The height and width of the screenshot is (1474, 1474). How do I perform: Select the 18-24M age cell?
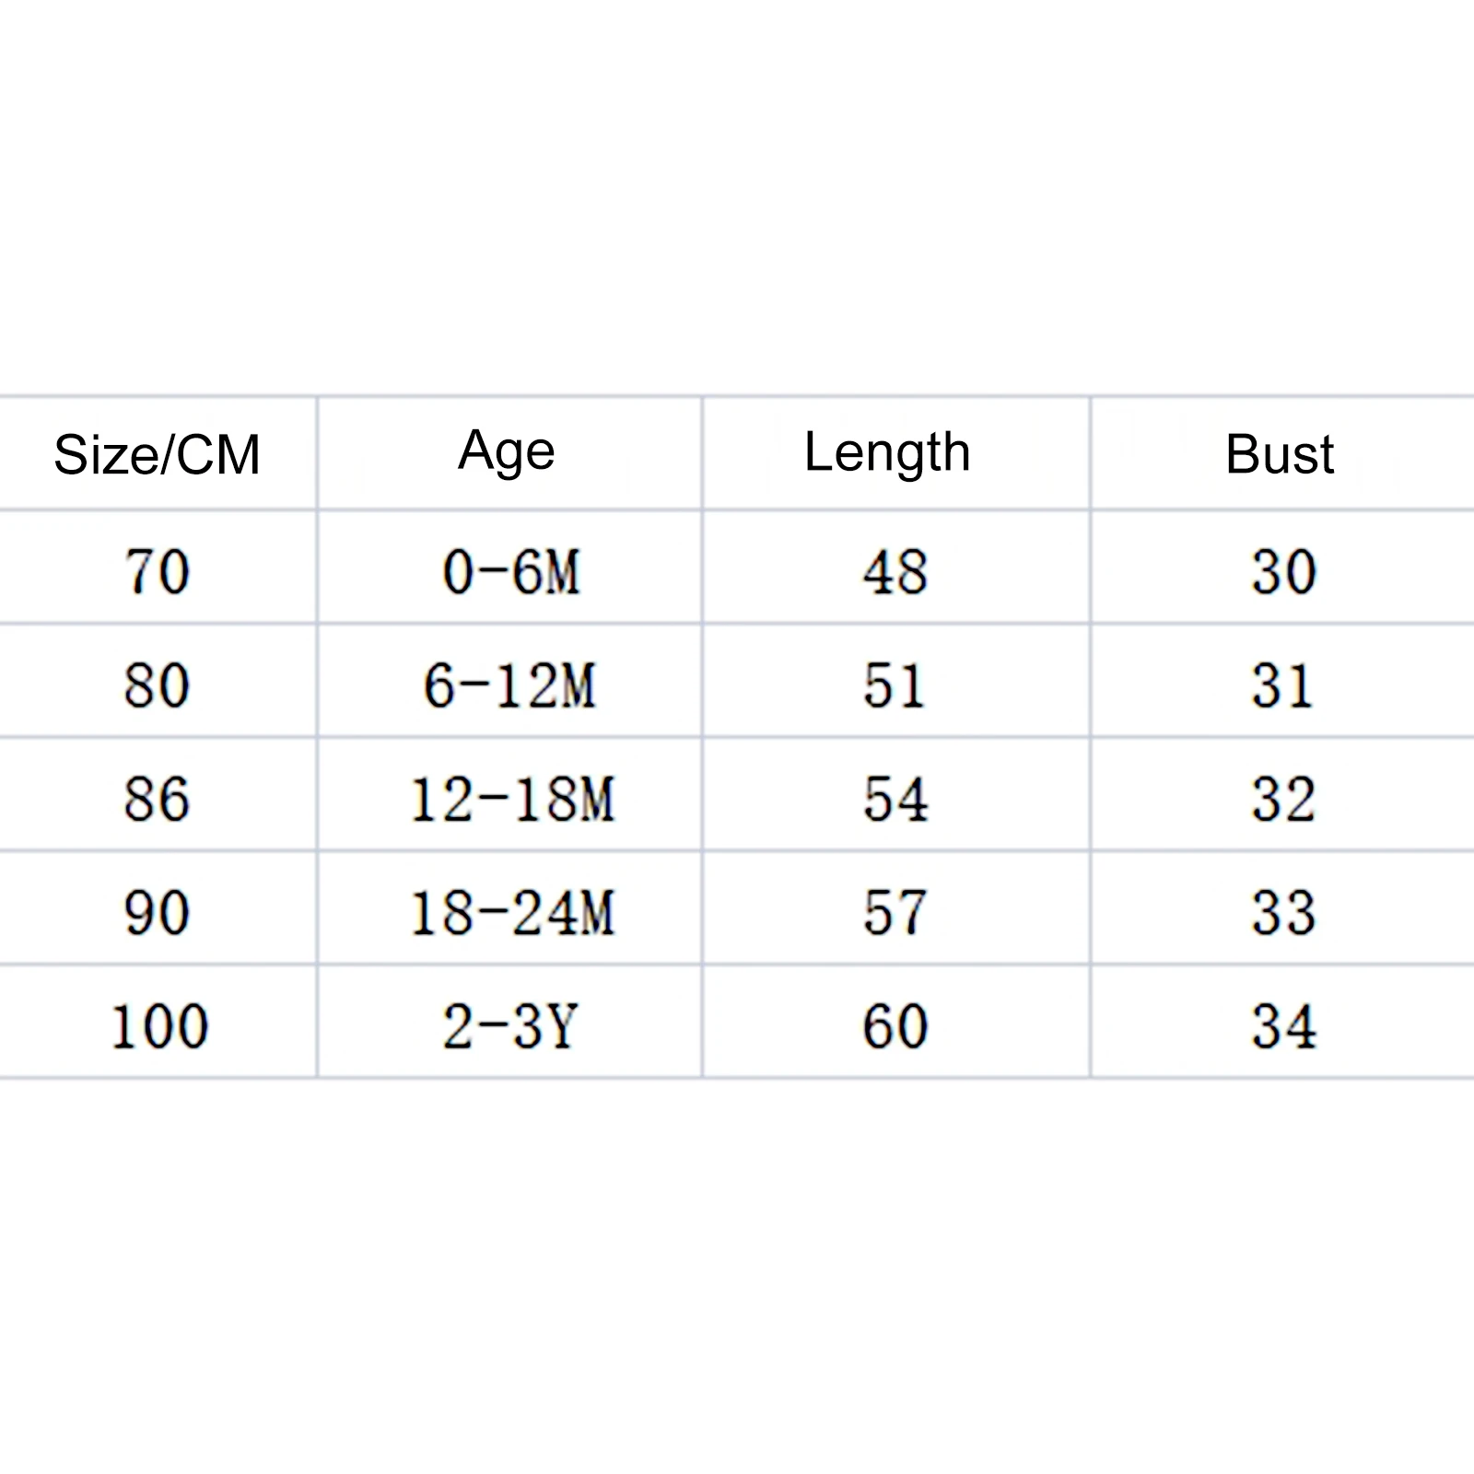[511, 913]
